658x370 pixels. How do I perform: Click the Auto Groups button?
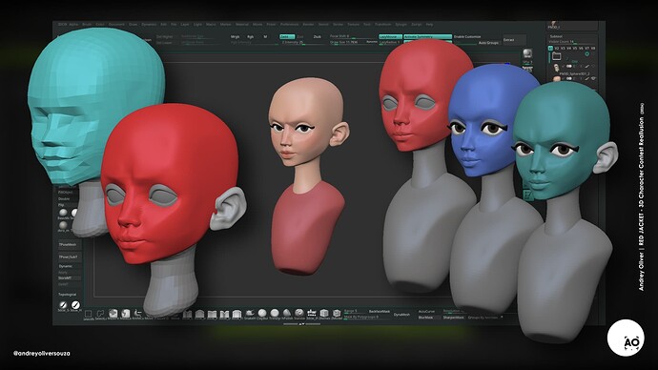coord(489,43)
